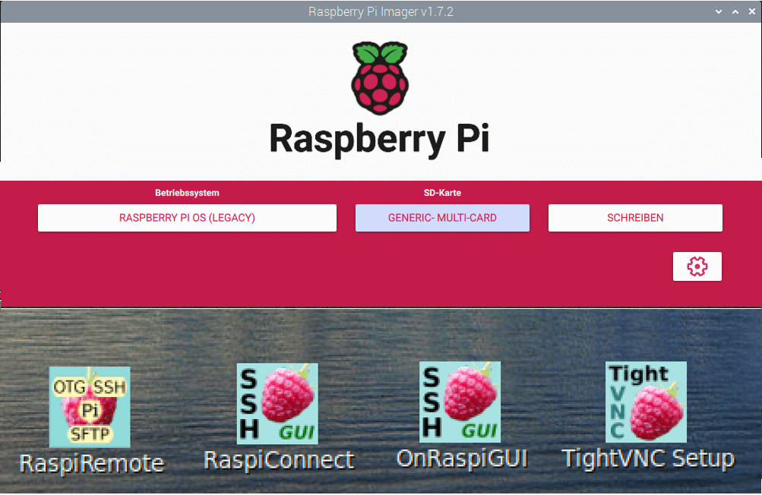This screenshot has width=762, height=495.
Task: Click the RaspiRemote label text
Action: (x=92, y=463)
